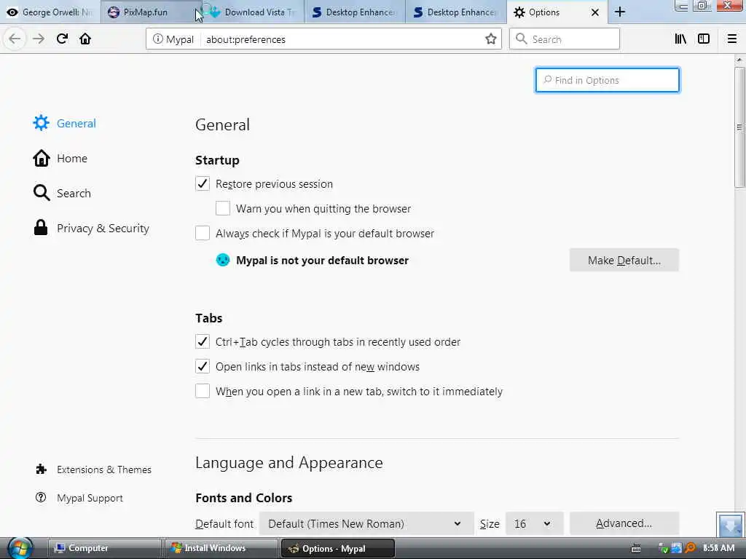
Task: Open the font Size dropdown
Action: pyautogui.click(x=534, y=523)
